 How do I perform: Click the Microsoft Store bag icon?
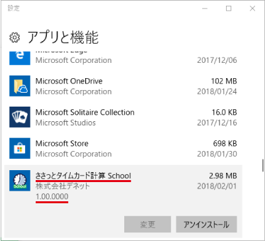coord(20,148)
